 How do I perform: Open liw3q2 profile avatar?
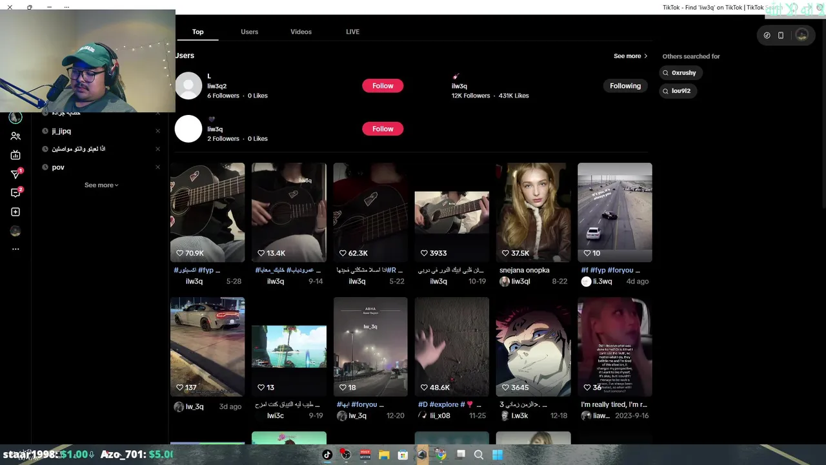click(x=188, y=86)
